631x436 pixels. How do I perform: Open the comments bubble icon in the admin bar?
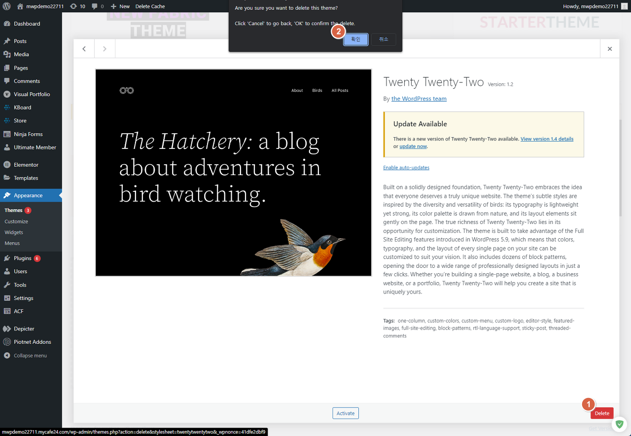95,6
